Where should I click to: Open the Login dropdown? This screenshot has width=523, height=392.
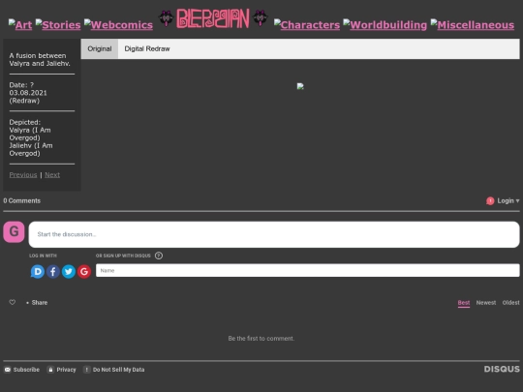click(508, 200)
